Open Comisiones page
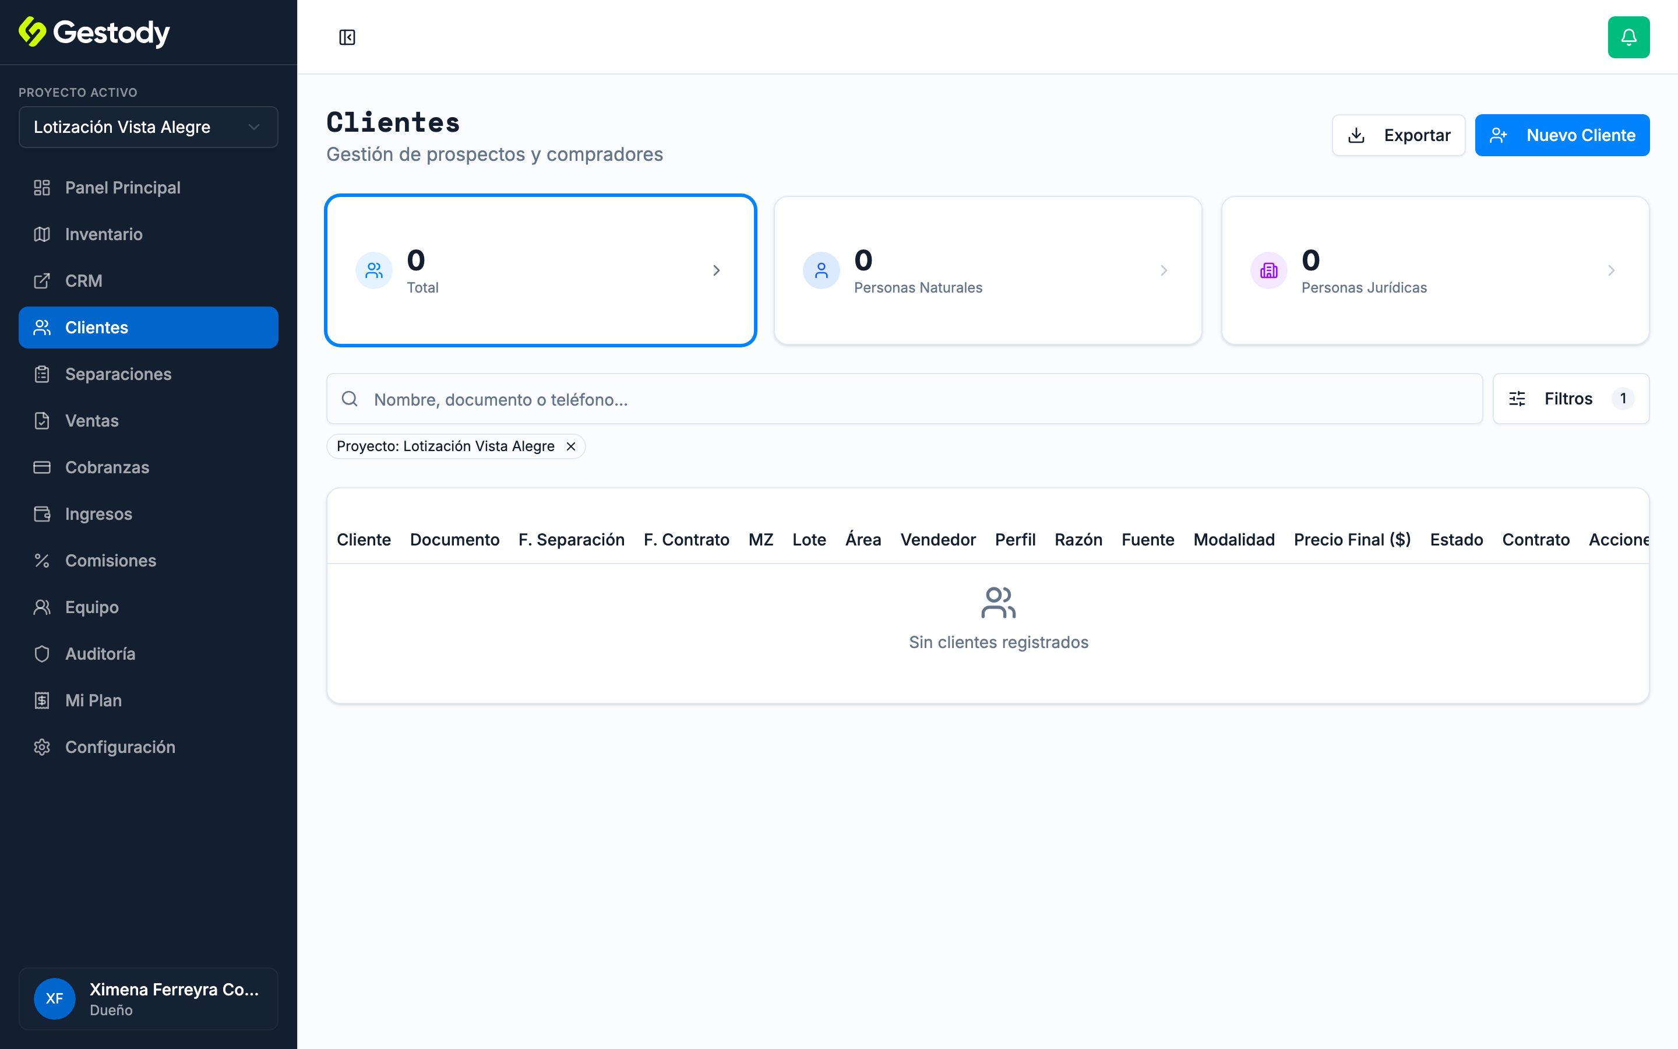The width and height of the screenshot is (1678, 1049). click(x=147, y=561)
